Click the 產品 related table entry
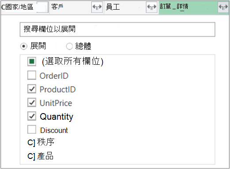The width and height of the screenshot is (230, 169). [40, 156]
